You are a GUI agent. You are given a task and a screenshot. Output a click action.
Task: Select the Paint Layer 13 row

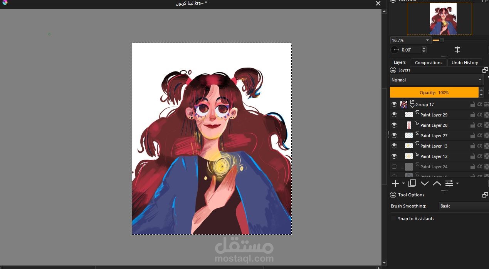pyautogui.click(x=439, y=146)
